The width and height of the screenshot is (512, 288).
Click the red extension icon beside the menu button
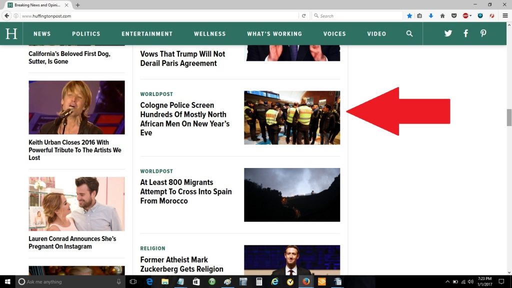(x=492, y=15)
